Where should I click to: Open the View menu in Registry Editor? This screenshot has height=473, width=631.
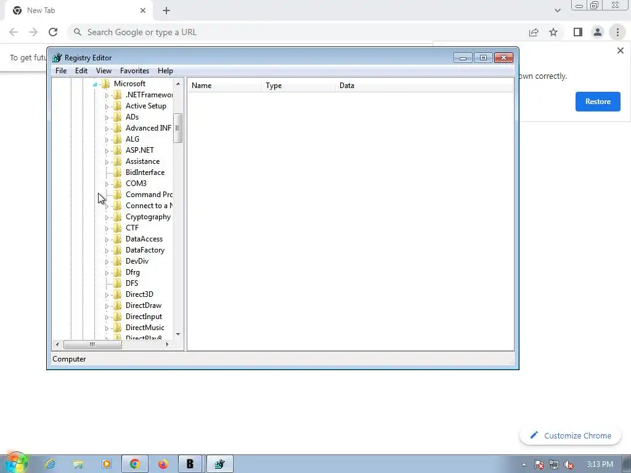click(x=104, y=71)
